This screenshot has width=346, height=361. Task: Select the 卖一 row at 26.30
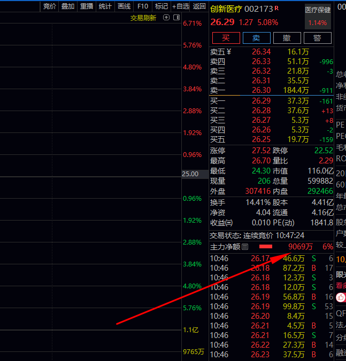tap(271, 90)
